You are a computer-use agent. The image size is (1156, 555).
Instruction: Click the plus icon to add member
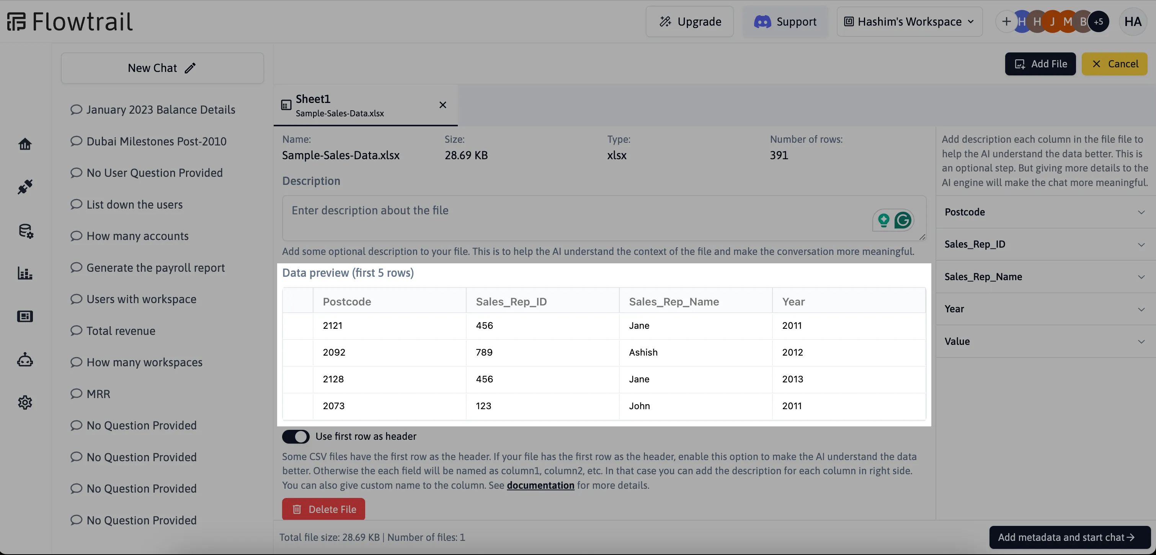(1006, 21)
